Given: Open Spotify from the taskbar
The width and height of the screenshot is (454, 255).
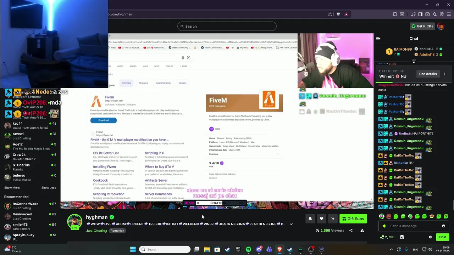Looking at the screenshot, I should [248, 249].
